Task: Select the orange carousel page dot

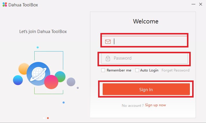Action: (48, 118)
